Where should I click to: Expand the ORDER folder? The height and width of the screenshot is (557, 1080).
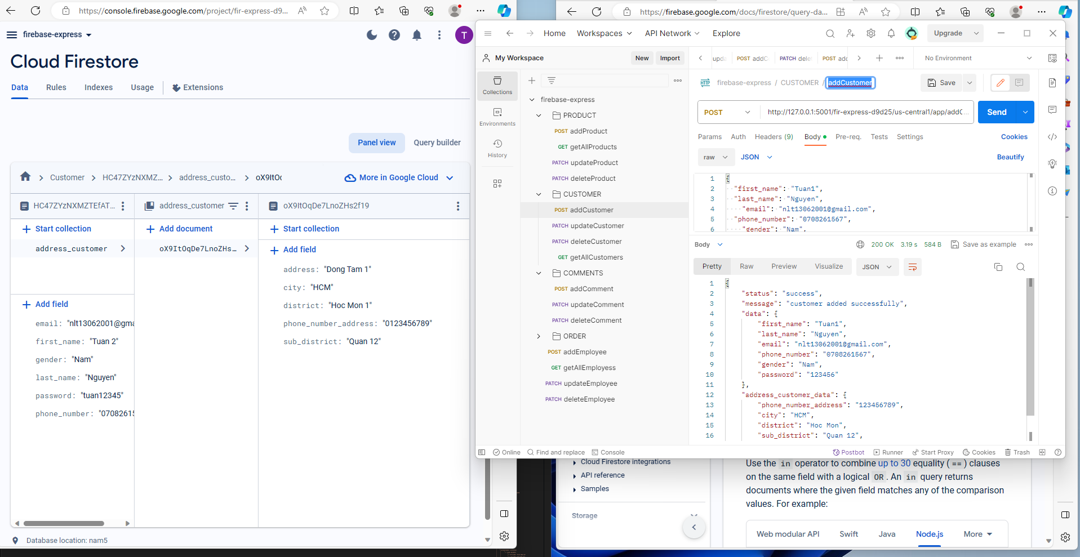[x=539, y=336]
